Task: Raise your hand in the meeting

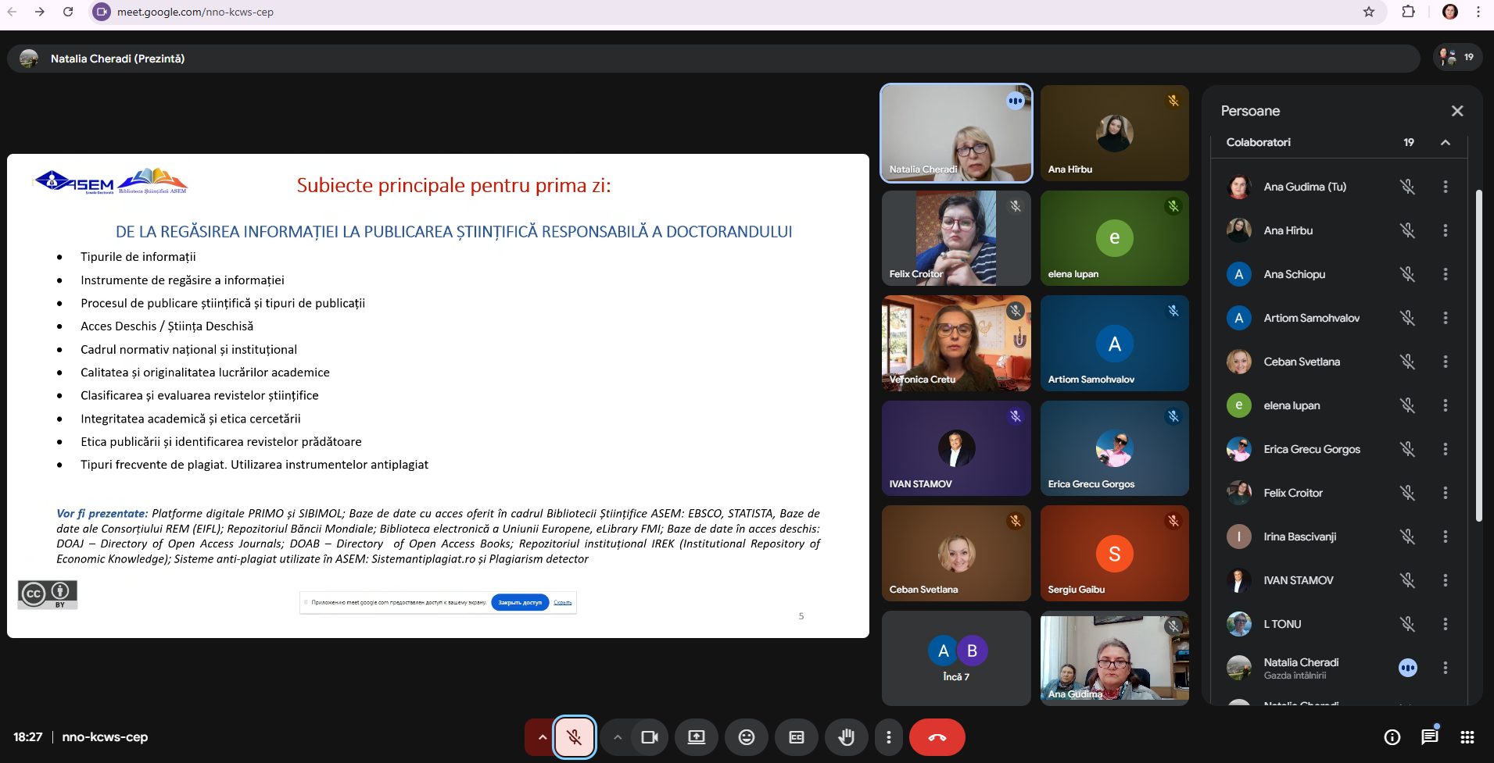Action: click(847, 737)
